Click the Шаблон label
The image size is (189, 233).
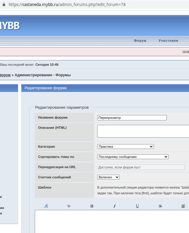tap(45, 187)
